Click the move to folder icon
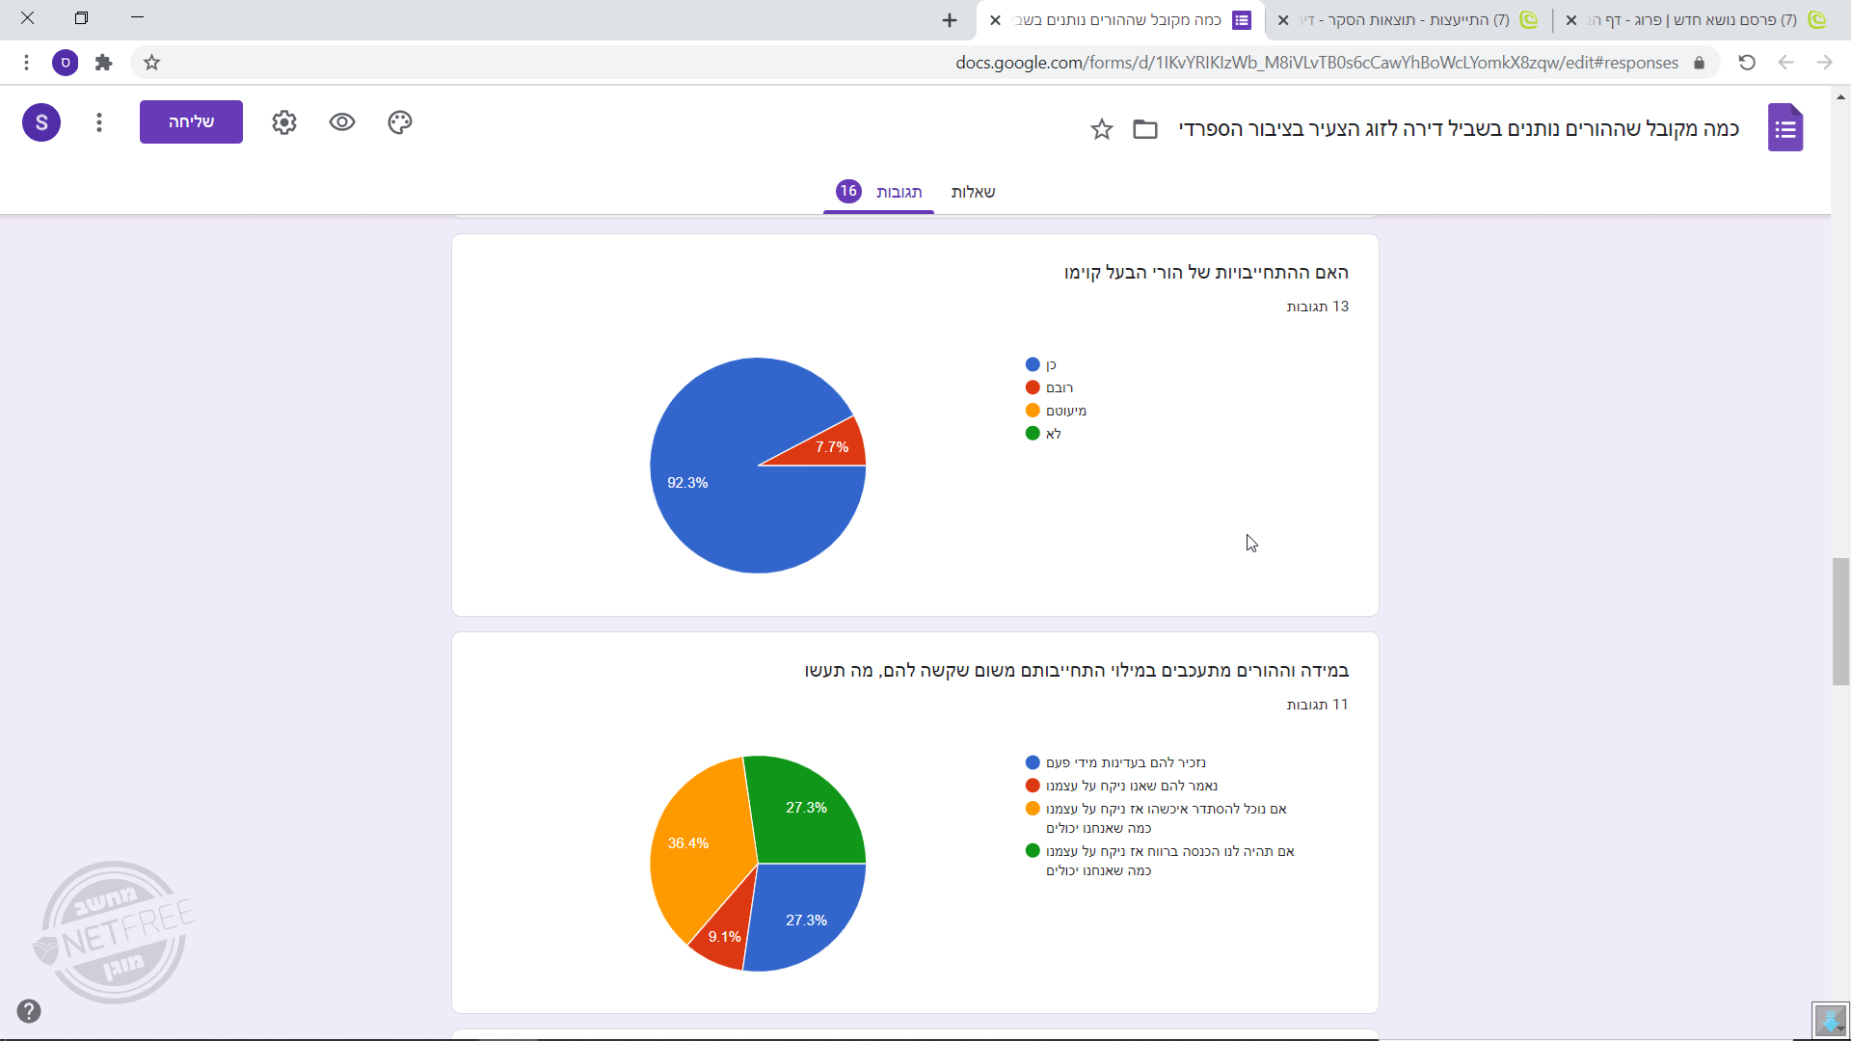 tap(1145, 129)
